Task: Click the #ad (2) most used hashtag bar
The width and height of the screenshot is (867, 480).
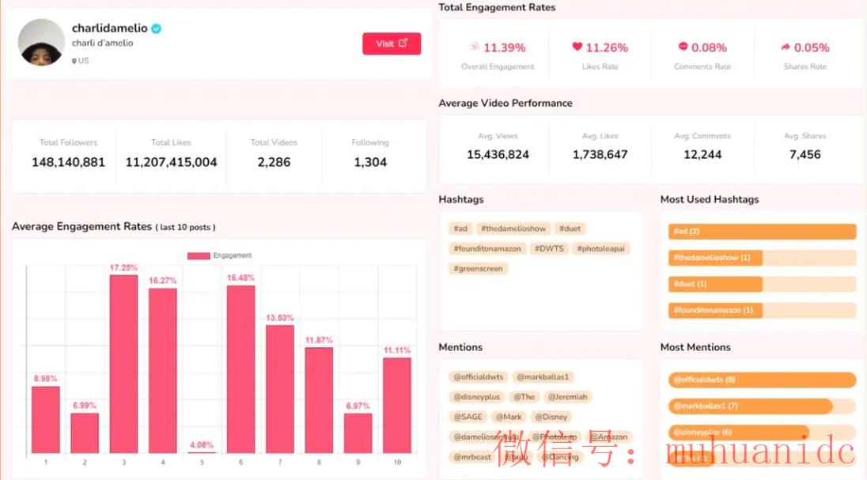Action: (762, 231)
